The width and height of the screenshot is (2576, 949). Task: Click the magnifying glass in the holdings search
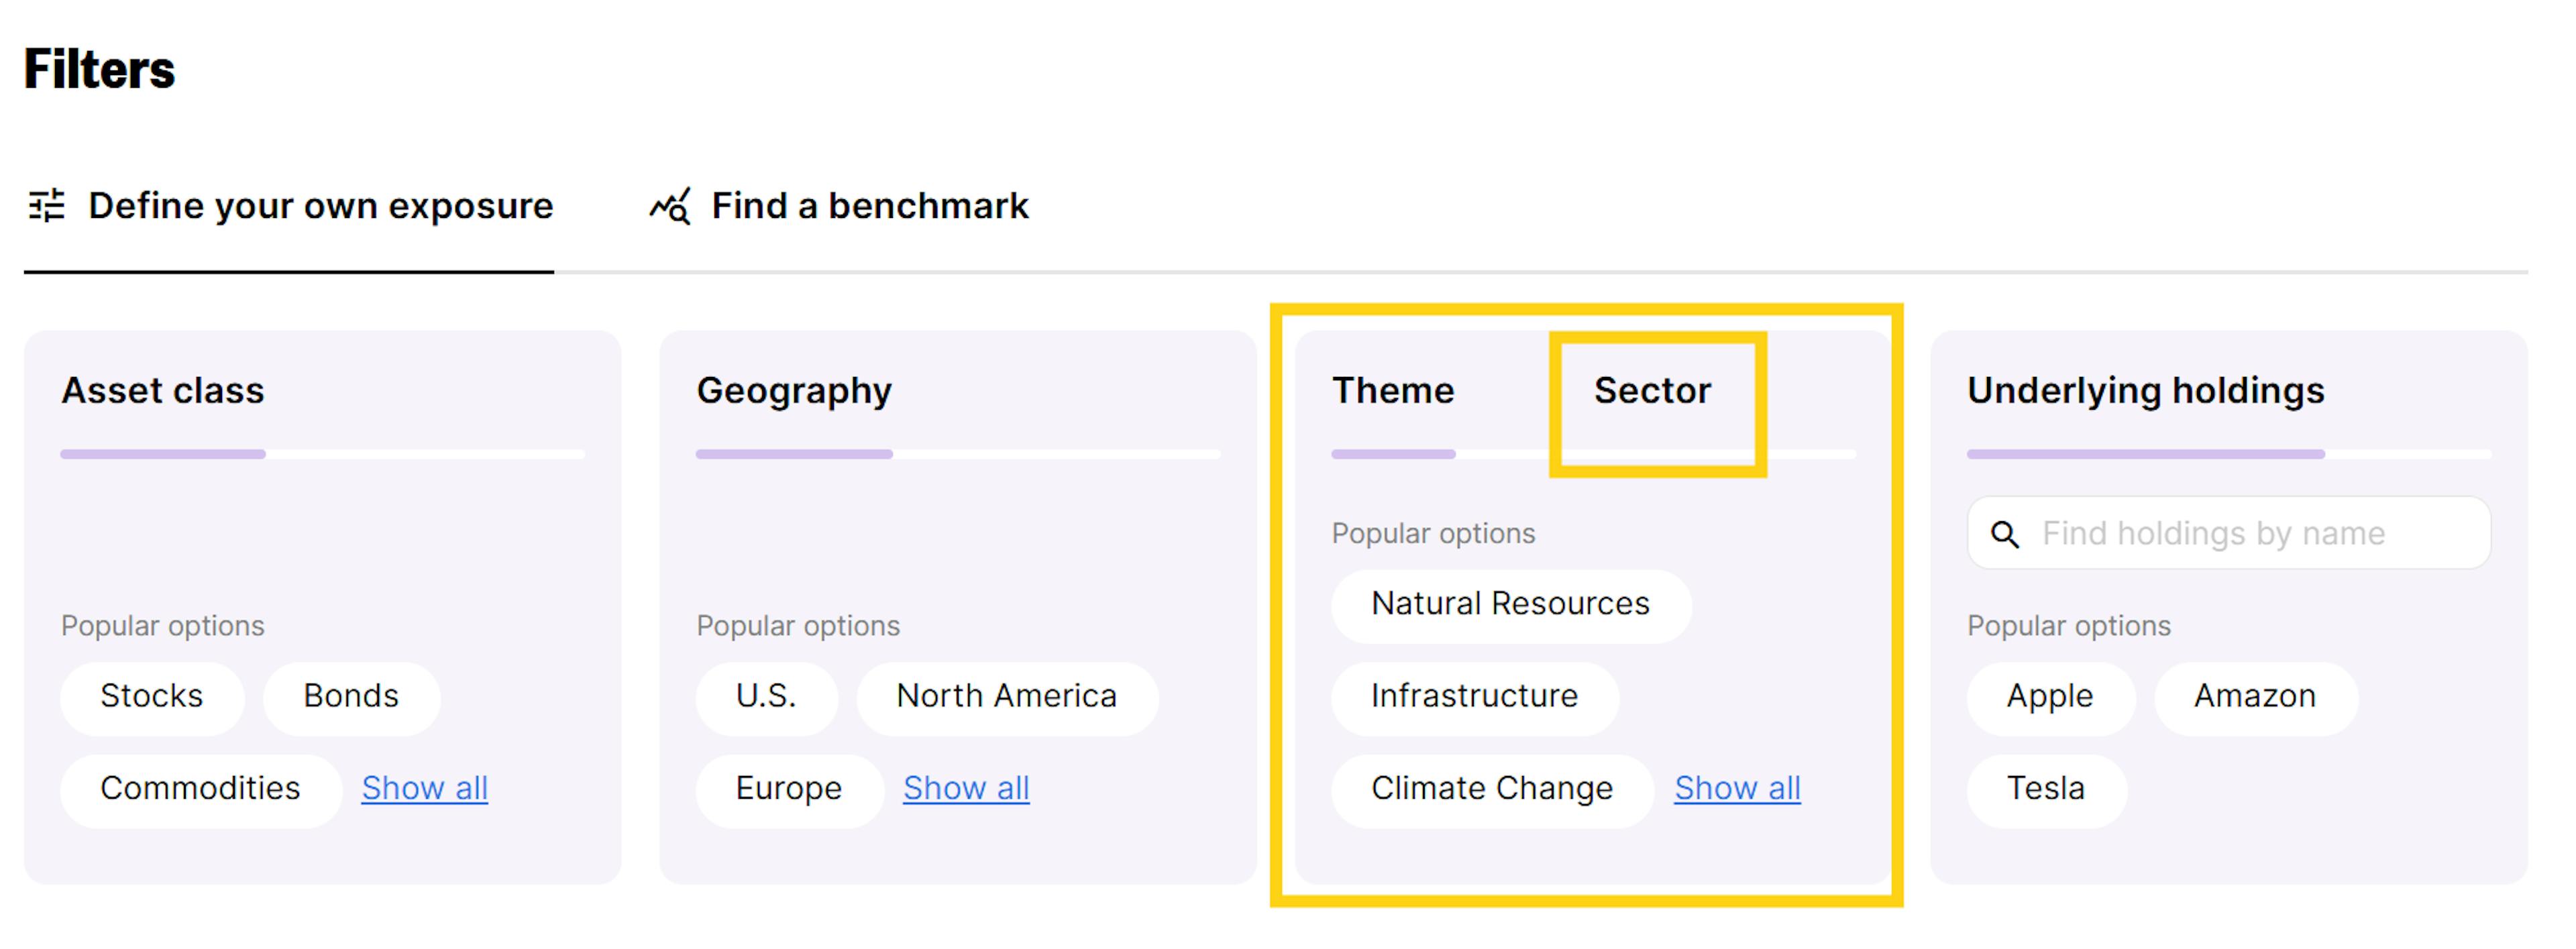click(2005, 533)
